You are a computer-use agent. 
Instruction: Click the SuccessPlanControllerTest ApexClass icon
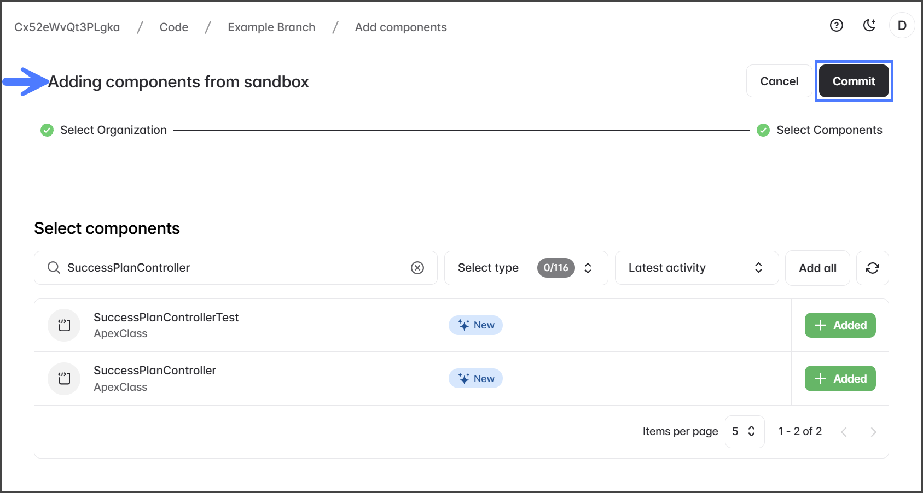tap(64, 325)
